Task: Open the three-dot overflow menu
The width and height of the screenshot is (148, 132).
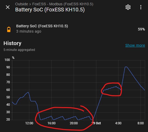Action: coord(141,7)
